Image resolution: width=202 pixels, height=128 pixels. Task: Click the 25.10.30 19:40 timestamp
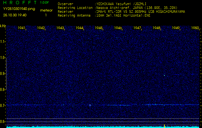pos(15,15)
